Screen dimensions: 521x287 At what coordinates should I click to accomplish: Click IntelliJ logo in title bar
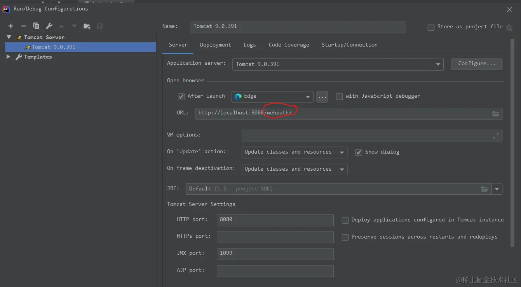(6, 9)
